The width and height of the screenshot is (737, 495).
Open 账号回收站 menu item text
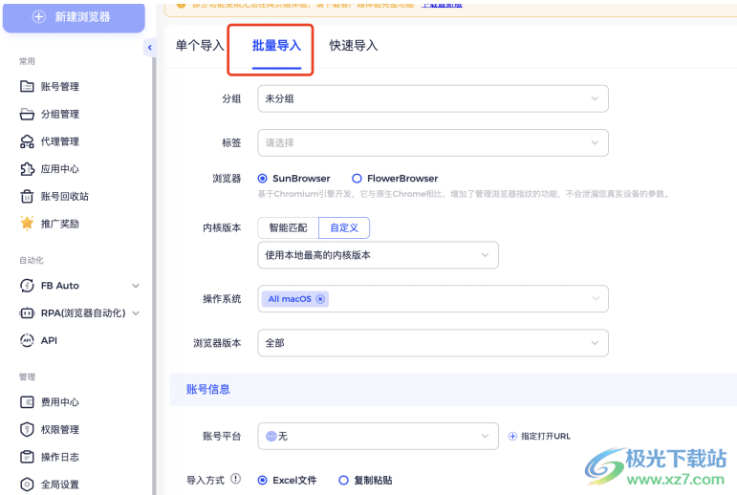[64, 196]
